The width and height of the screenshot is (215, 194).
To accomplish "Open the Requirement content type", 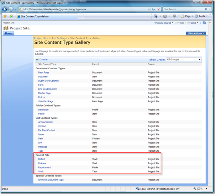I will coord(44,167).
